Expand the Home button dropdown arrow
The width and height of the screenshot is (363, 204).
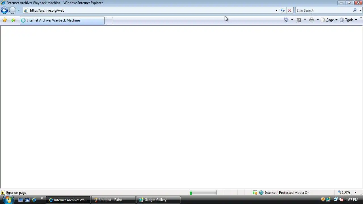(x=292, y=20)
